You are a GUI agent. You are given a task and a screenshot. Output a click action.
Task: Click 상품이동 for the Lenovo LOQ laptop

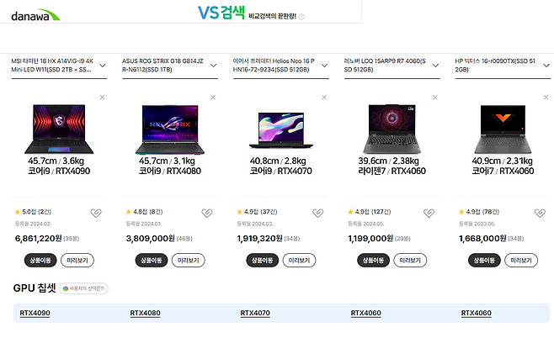click(x=373, y=261)
